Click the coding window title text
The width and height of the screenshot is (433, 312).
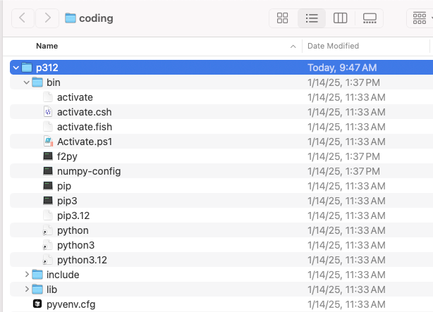[96, 18]
